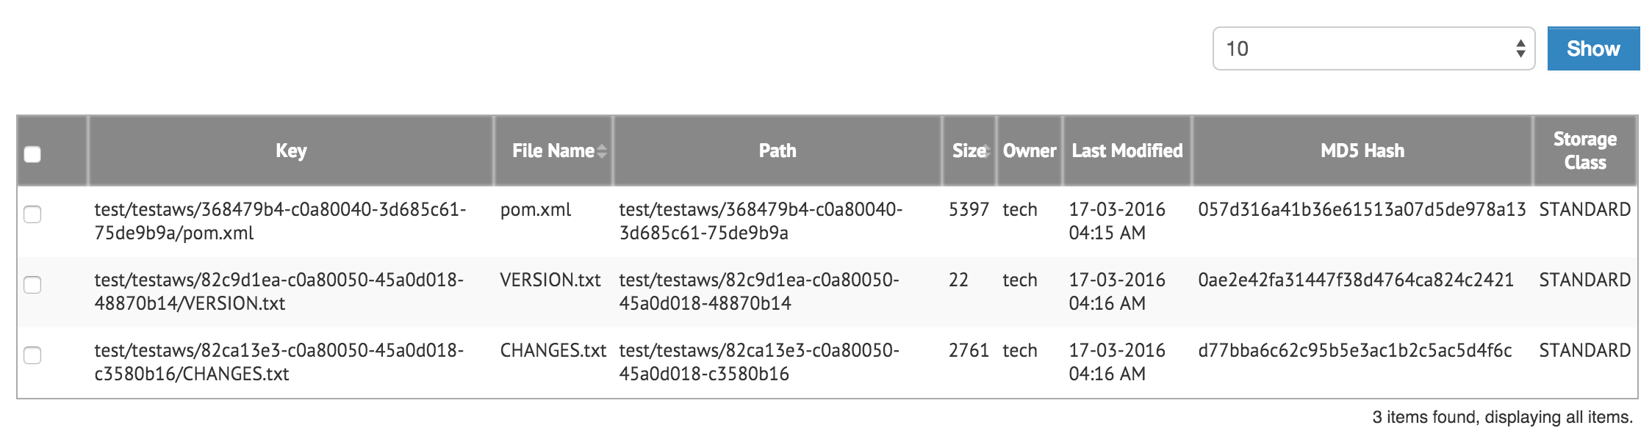Check the pom.xml row checkbox

[x=32, y=214]
